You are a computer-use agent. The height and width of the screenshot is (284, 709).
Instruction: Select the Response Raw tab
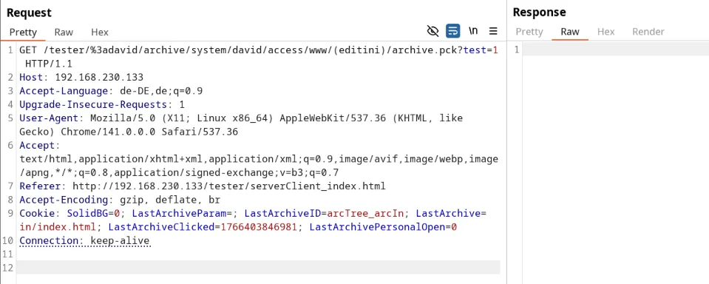tap(570, 32)
